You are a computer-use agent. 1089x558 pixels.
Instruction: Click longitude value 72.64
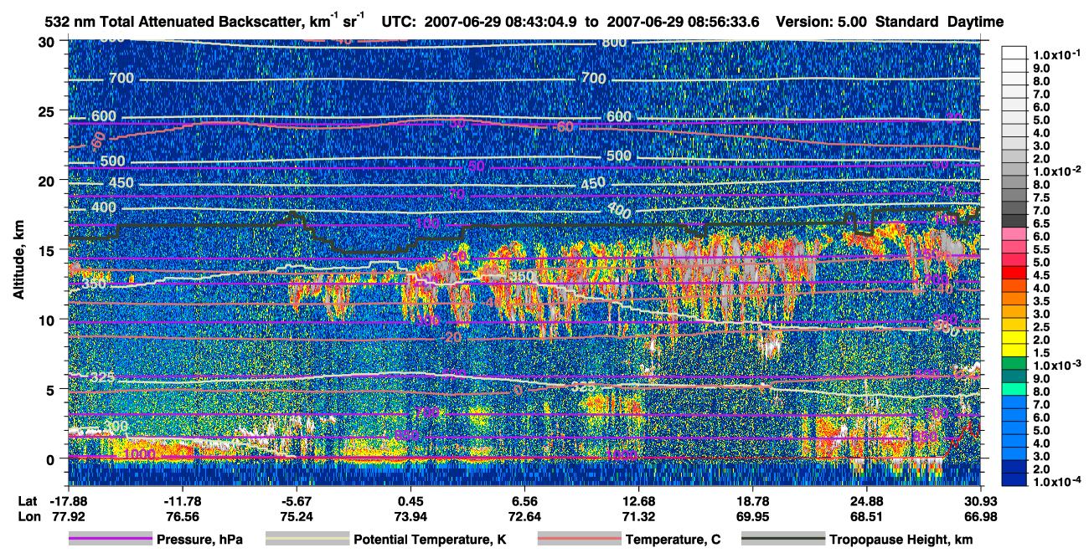[524, 516]
